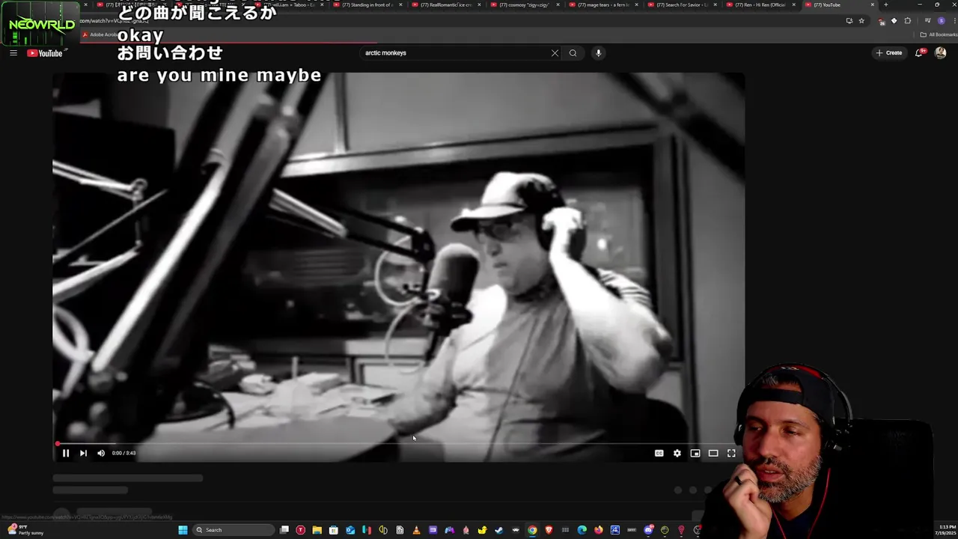Image resolution: width=958 pixels, height=539 pixels.
Task: Switch to miniplayer mode
Action: (x=695, y=453)
